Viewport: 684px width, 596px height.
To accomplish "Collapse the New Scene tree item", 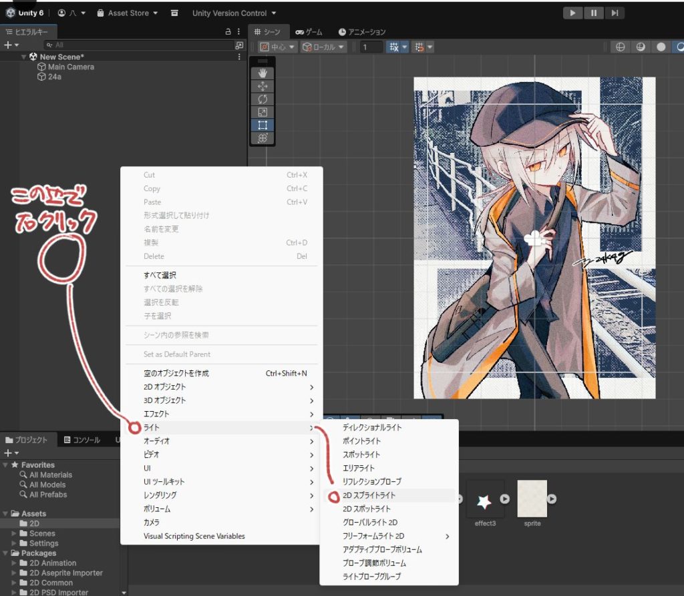I will click(x=25, y=57).
